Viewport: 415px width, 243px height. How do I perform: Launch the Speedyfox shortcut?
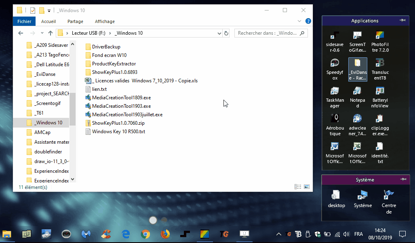click(335, 69)
